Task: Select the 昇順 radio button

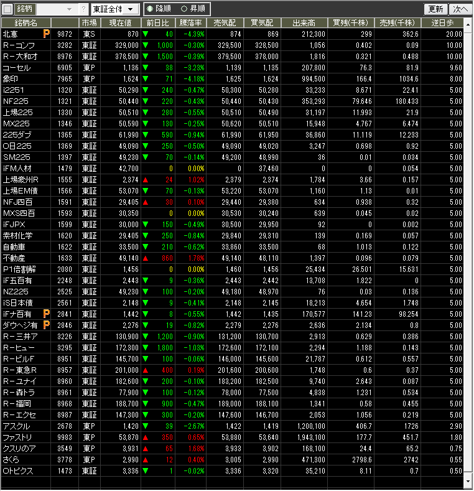Action: 184,9
